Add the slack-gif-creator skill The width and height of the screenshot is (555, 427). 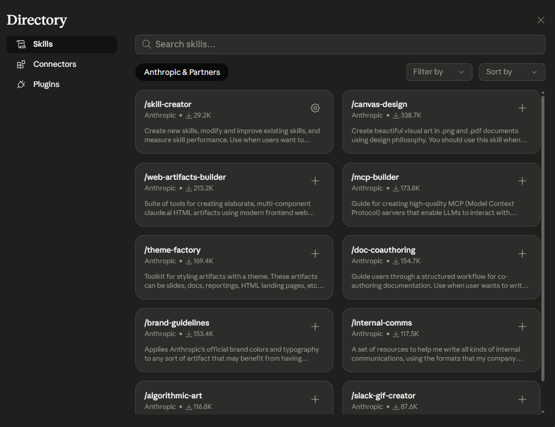tap(522, 399)
